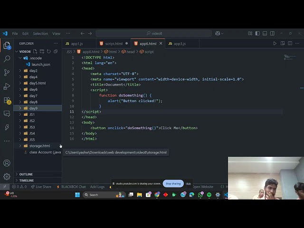Screen dimensions: 304x228
Task: Open the Search view in activity bar
Action: tap(7, 58)
